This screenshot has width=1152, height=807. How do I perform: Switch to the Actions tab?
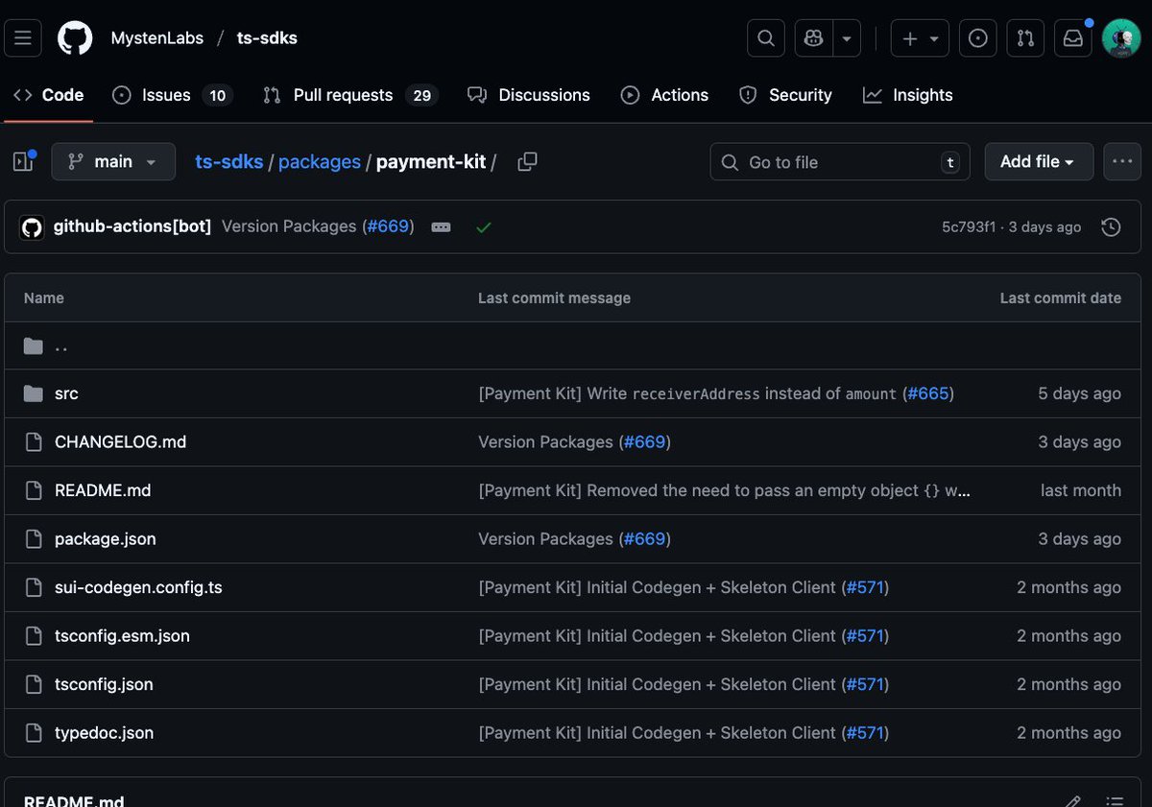click(x=664, y=95)
